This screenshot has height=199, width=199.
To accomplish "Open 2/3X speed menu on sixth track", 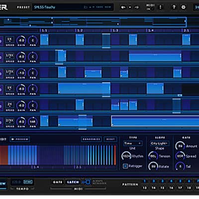I will (x=10, y=120).
